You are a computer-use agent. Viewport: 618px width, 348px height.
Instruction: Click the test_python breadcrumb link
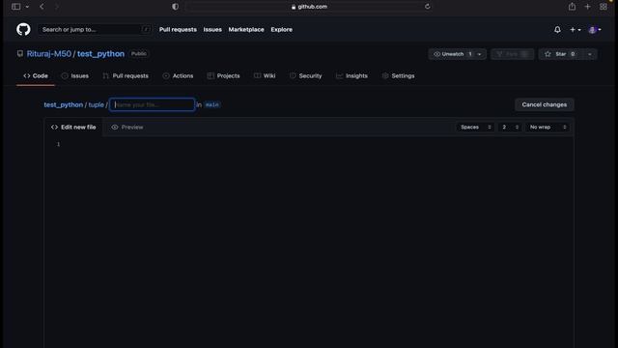[x=64, y=104]
